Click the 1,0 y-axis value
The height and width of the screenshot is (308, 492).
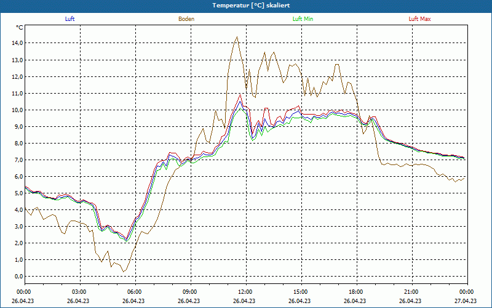click(19, 260)
